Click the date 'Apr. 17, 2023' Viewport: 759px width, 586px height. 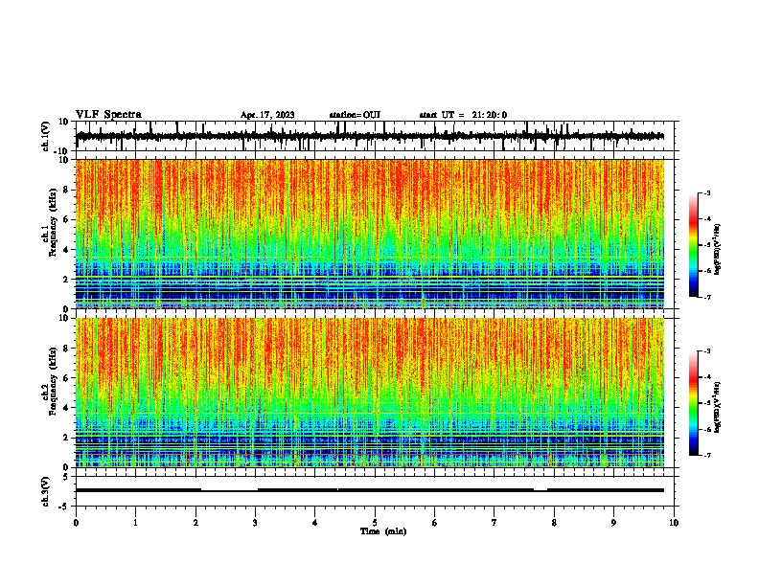click(x=267, y=115)
